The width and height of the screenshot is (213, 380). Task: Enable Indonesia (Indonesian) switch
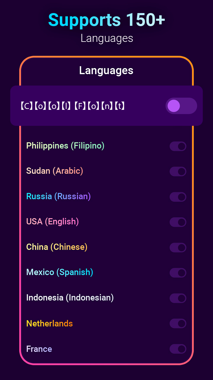click(x=178, y=298)
